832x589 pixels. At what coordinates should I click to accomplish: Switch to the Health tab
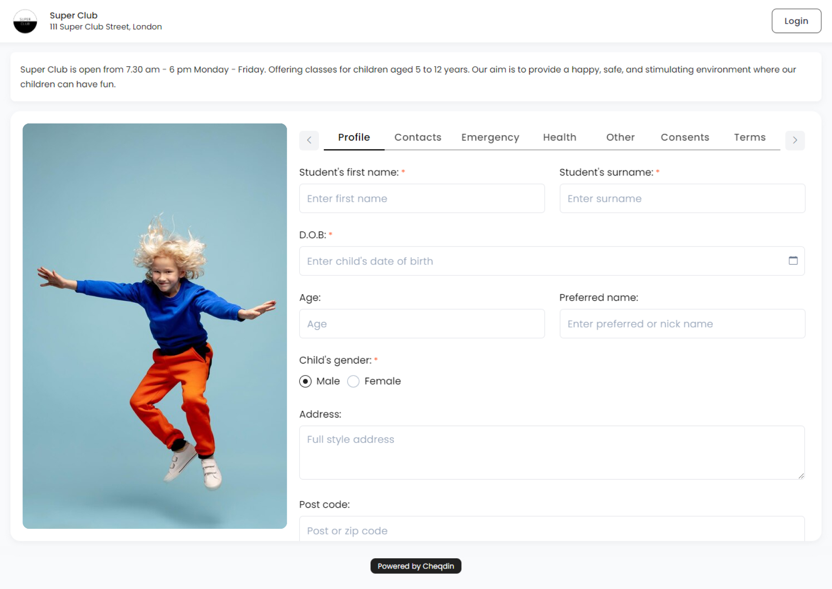(x=559, y=137)
